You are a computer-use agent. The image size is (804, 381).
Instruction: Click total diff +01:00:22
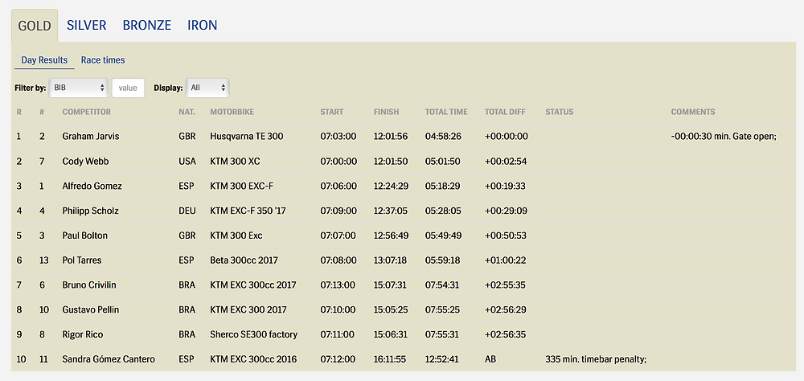[x=506, y=260]
